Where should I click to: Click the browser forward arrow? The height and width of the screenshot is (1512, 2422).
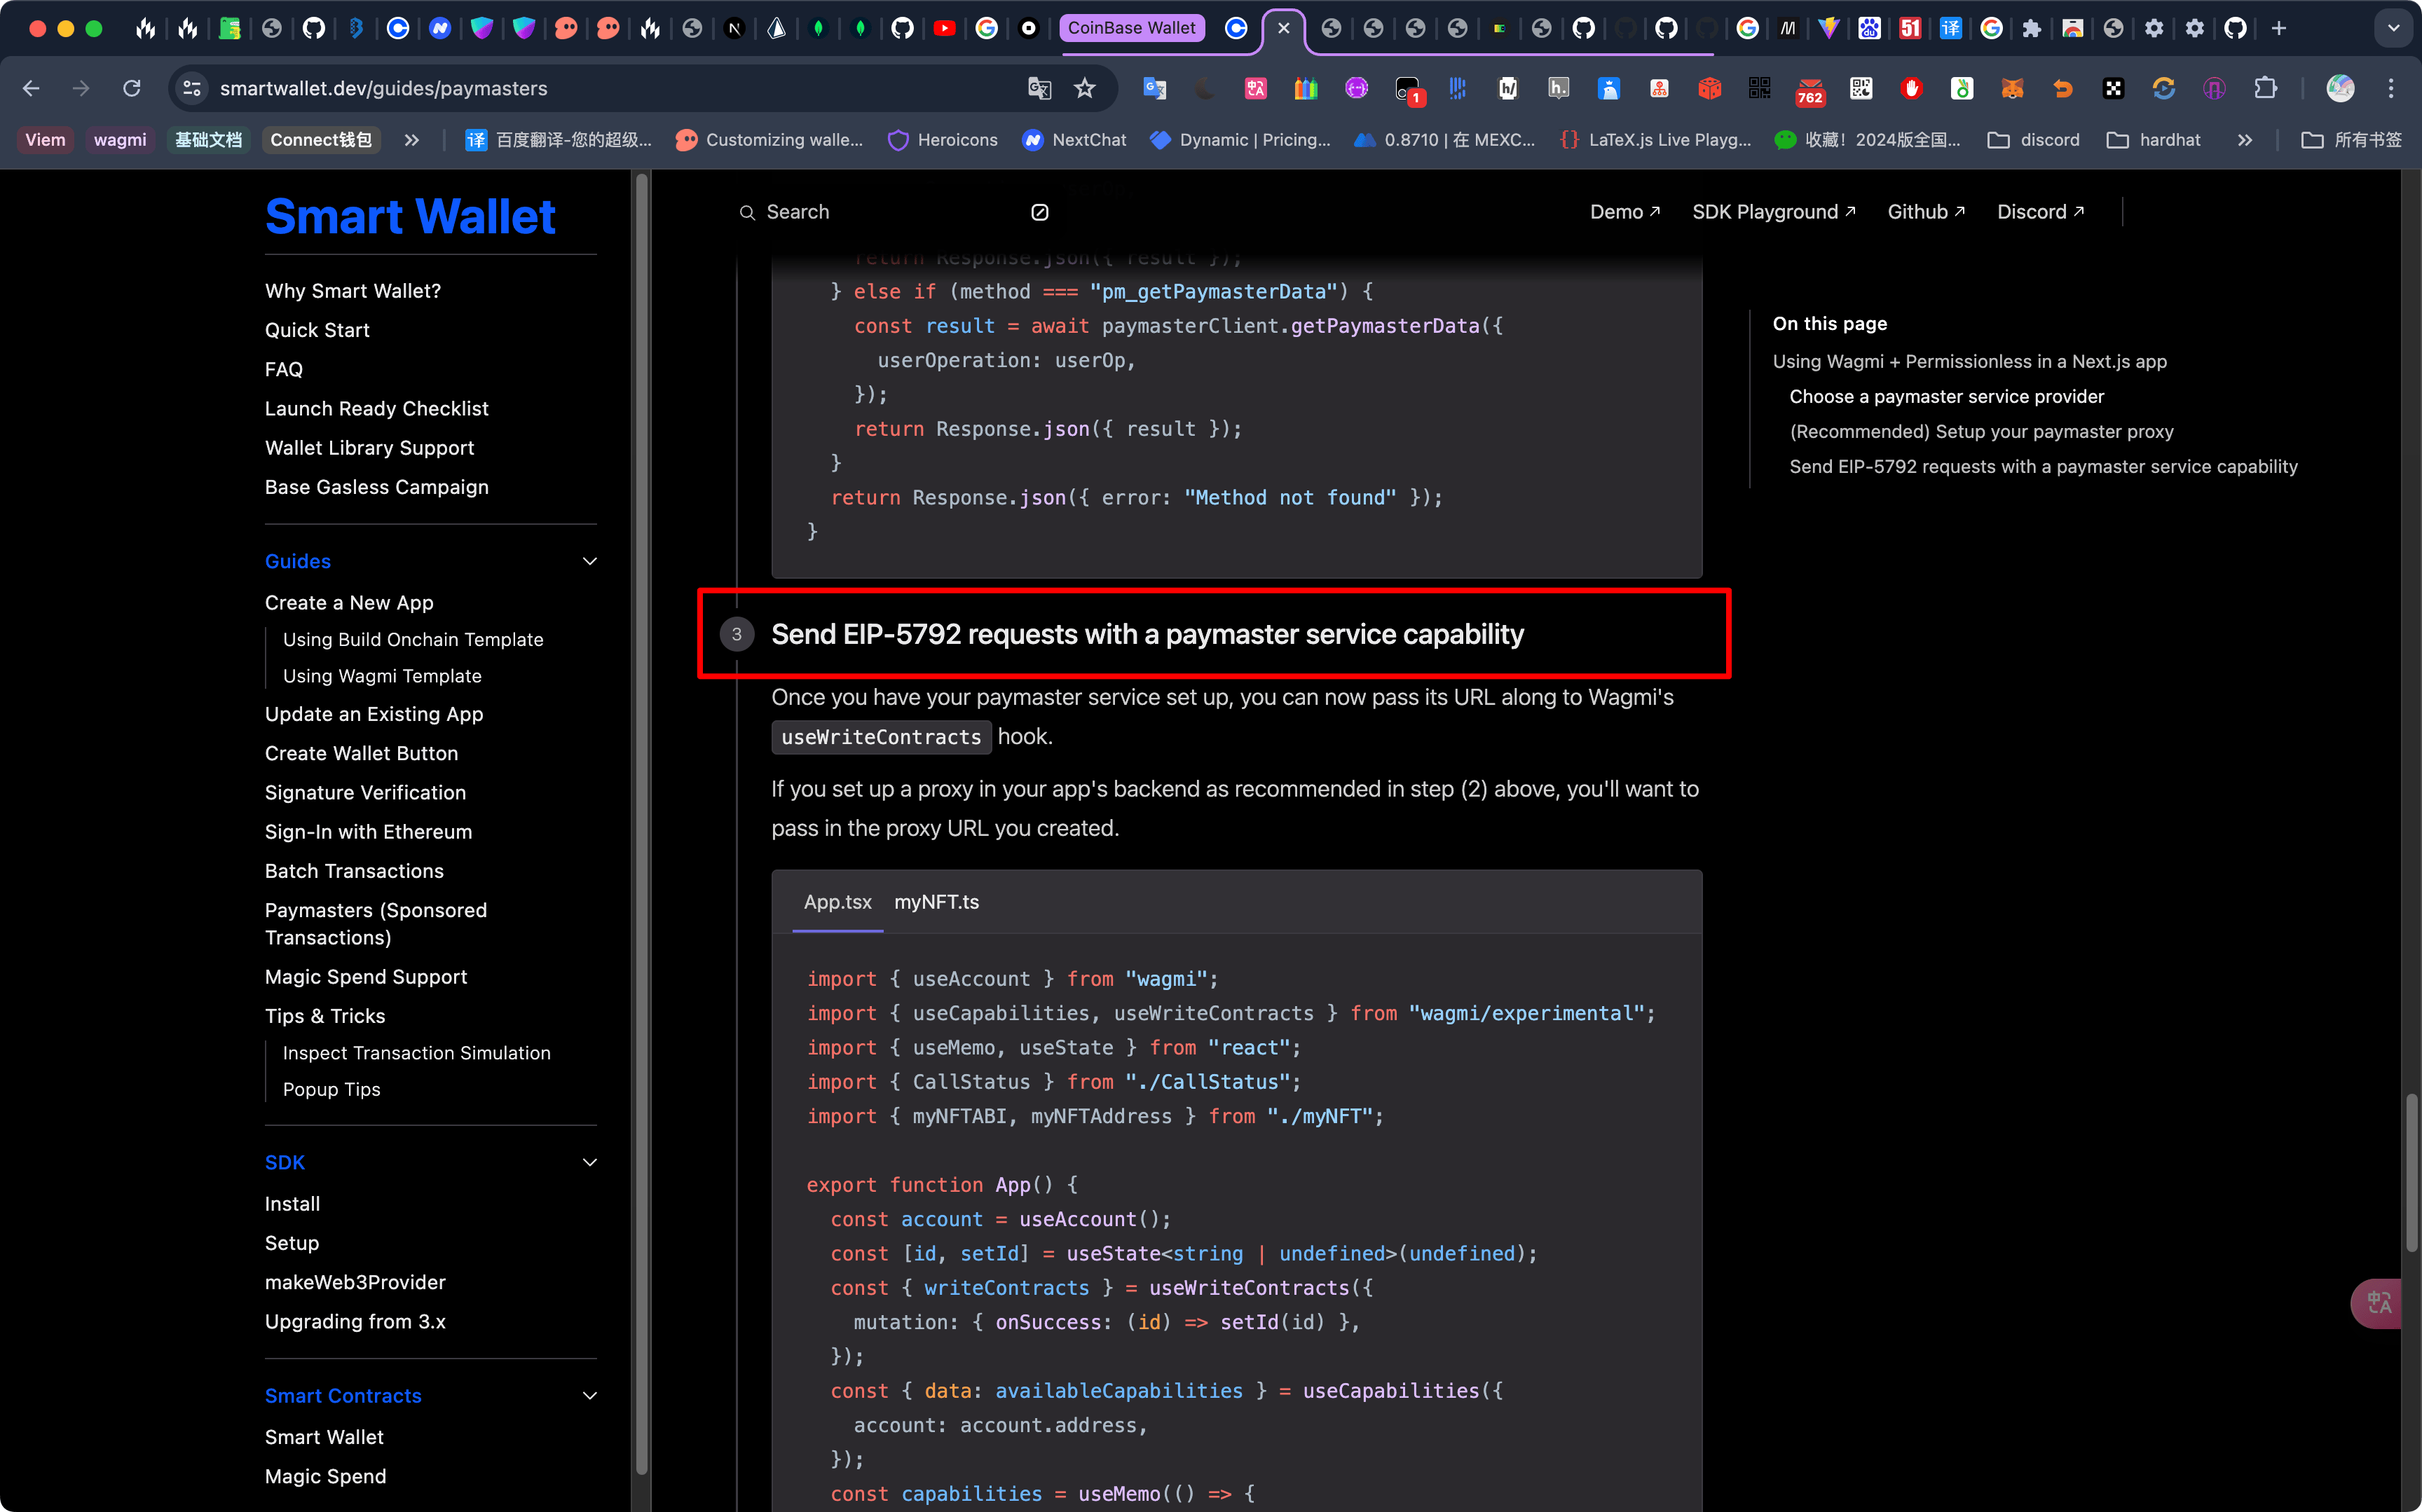tap(81, 88)
